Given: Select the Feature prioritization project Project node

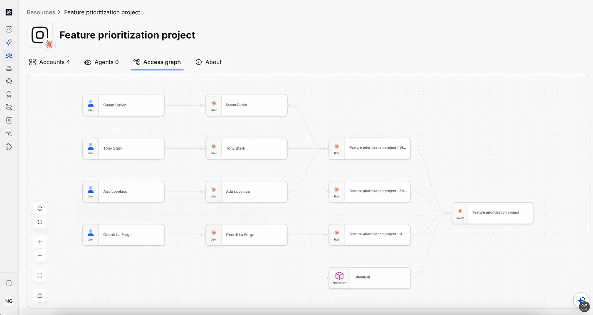Looking at the screenshot, I should coord(493,213).
